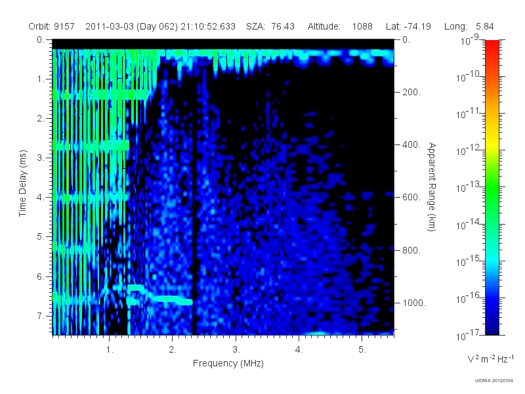Click the 800. apparent range tick label
This screenshot has width=525, height=394.
(x=411, y=250)
